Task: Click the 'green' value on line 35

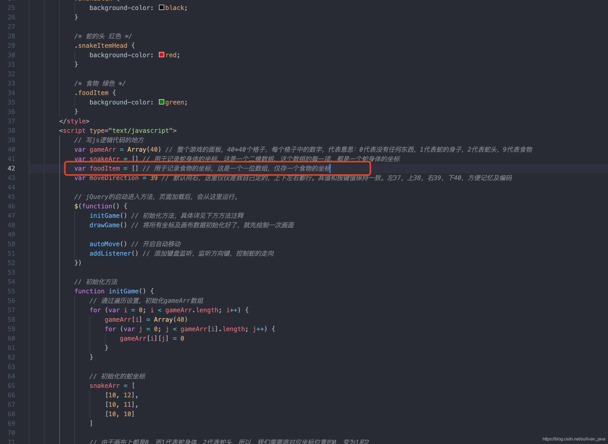Action: click(175, 102)
